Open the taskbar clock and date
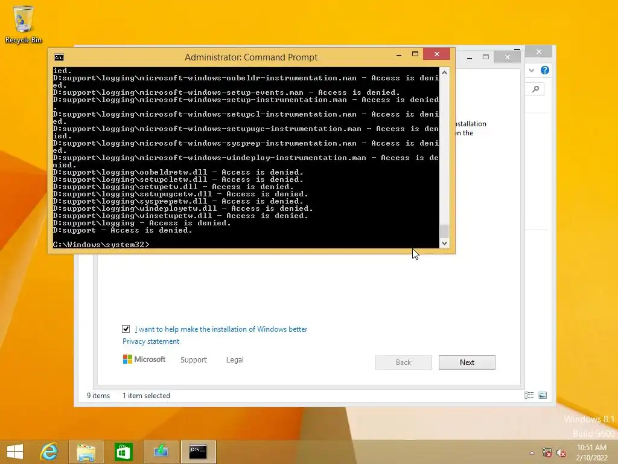 (591, 453)
